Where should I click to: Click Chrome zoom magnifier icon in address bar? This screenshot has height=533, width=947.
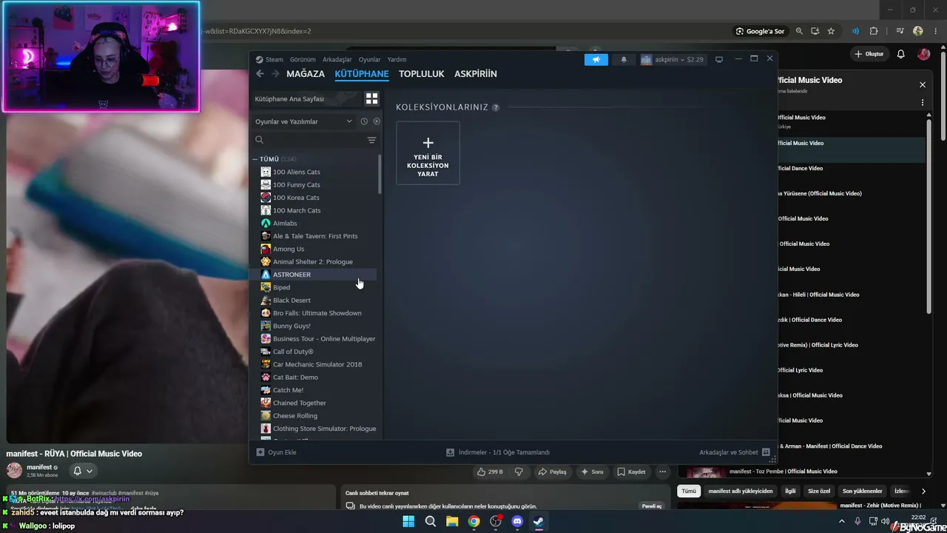tap(799, 31)
